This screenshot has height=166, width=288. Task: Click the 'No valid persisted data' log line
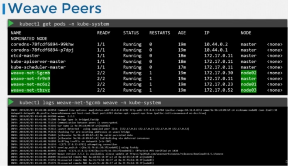(72, 135)
